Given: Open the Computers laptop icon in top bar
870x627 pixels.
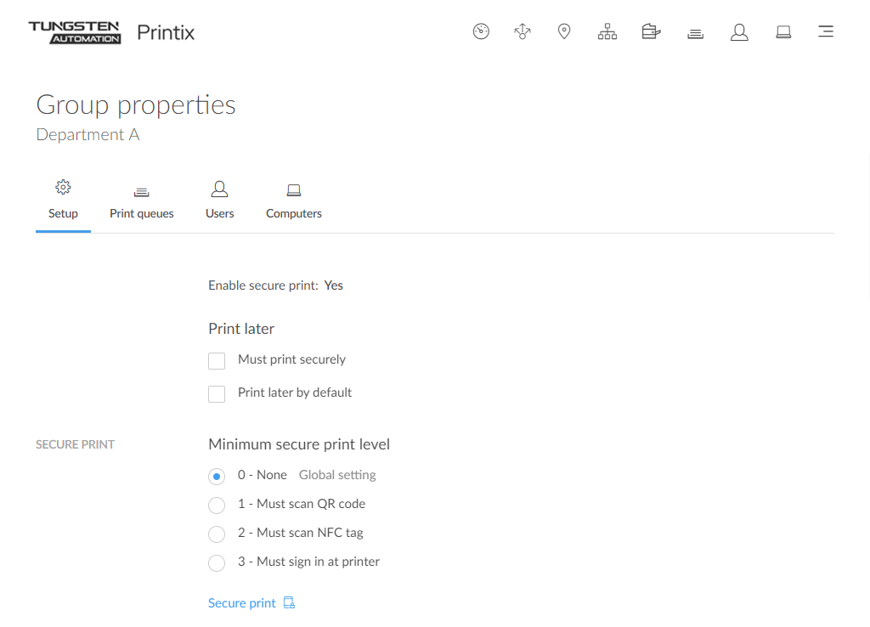Looking at the screenshot, I should (x=783, y=32).
